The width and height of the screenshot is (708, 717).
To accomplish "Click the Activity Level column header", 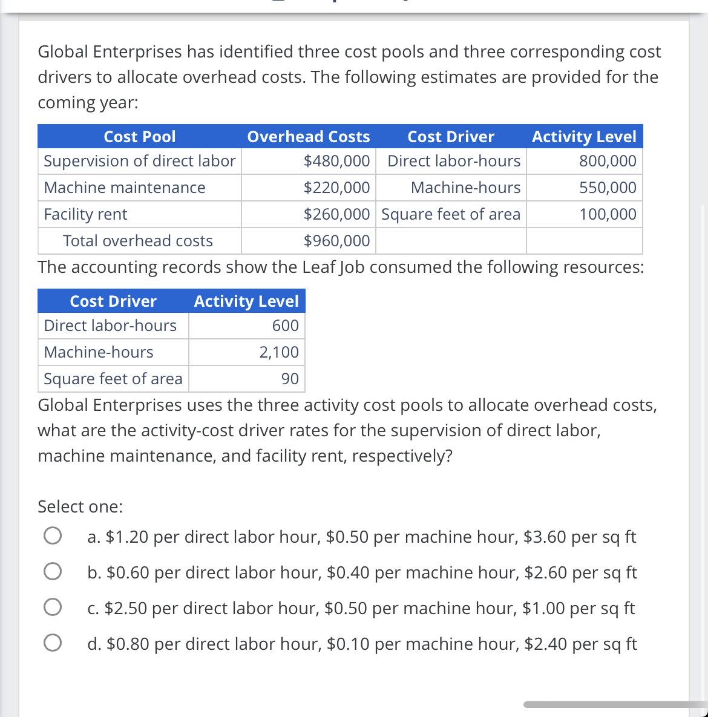I will (x=583, y=137).
